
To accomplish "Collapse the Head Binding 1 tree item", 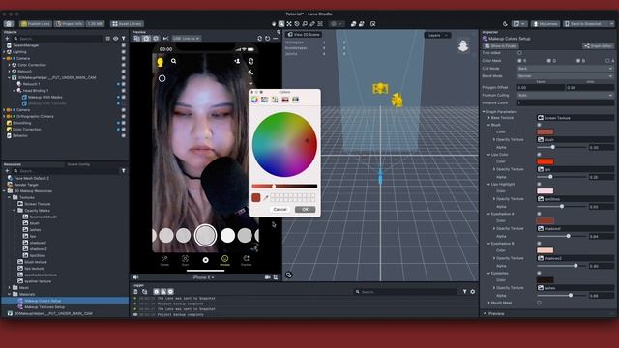I will (15, 90).
